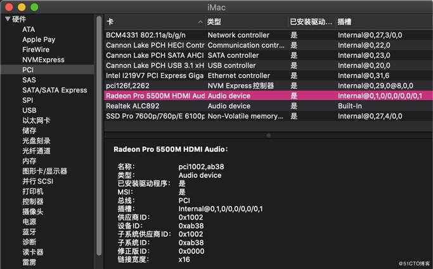
Task: Select NVMExpress in the sidebar
Action: (x=43, y=59)
